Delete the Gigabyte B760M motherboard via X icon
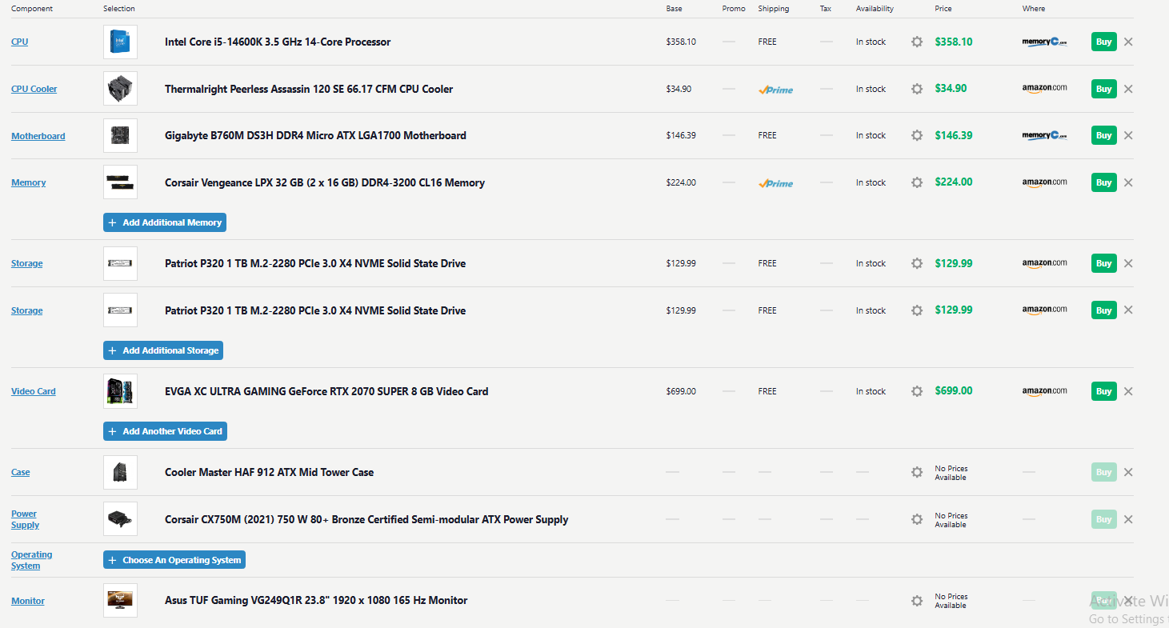The height and width of the screenshot is (628, 1169). (x=1128, y=135)
